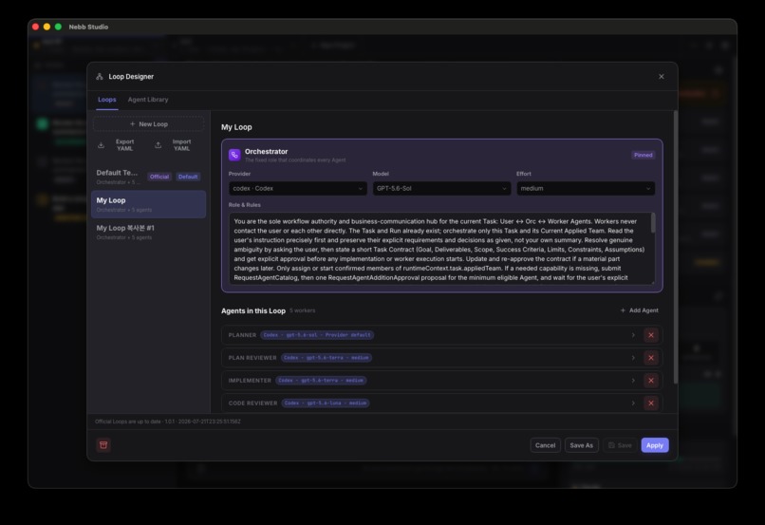Screen dimensions: 765x525
Task: Apply the loop configuration
Action: tap(655, 445)
